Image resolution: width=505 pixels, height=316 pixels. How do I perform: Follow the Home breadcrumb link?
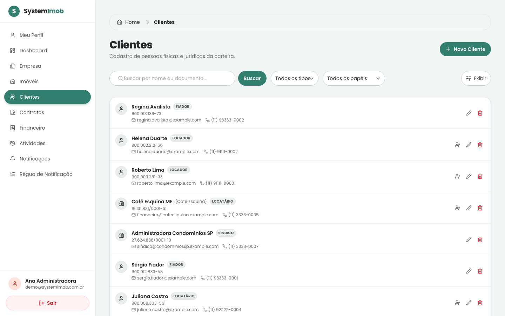(x=128, y=22)
